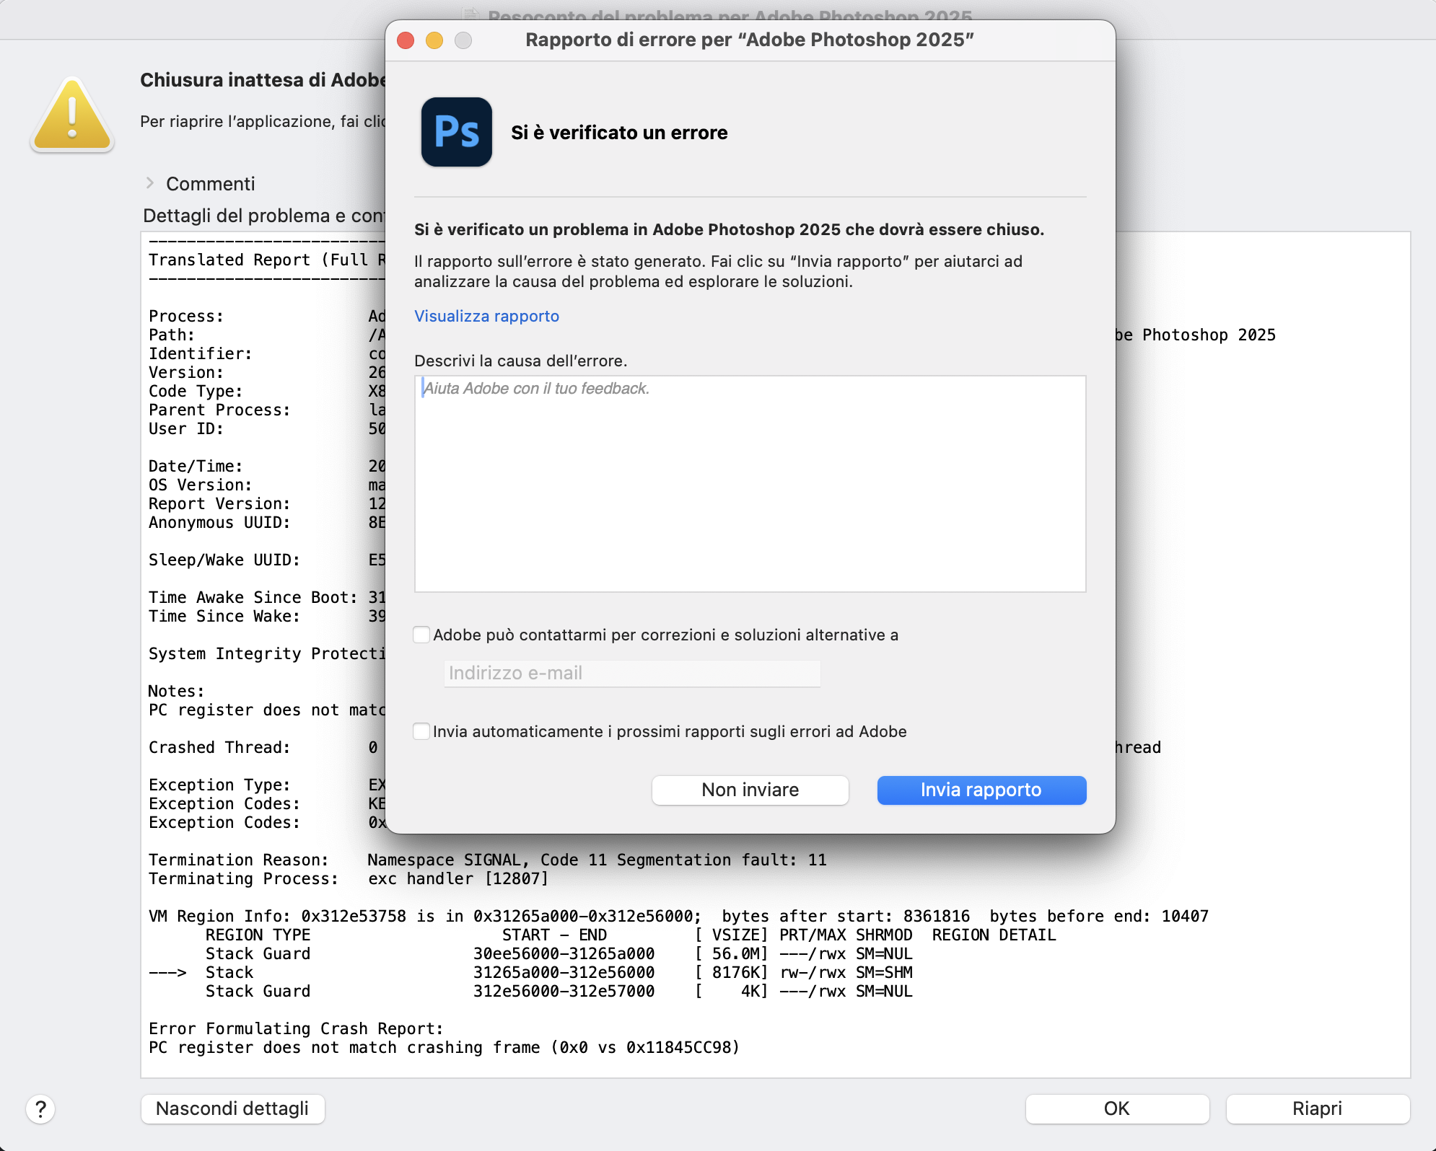1436x1151 pixels.
Task: Focus the Aiuta Adobe feedback text area
Action: [x=750, y=483]
